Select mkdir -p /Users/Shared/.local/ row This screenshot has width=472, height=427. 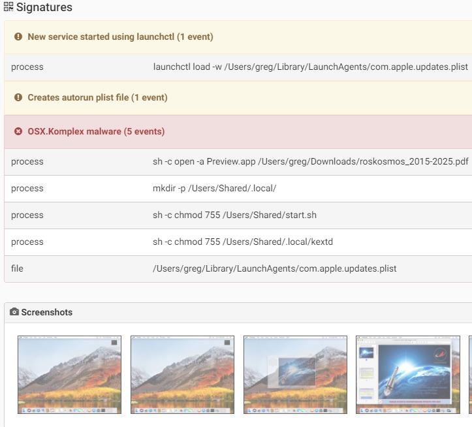coord(238,189)
